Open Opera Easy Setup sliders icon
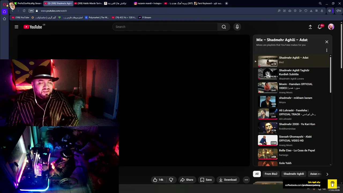343x193 pixels. coord(316,11)
